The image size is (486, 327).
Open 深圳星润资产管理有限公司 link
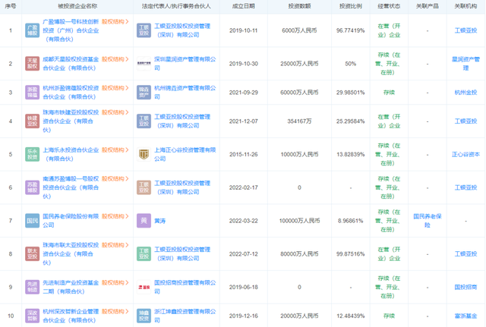tap(185, 64)
